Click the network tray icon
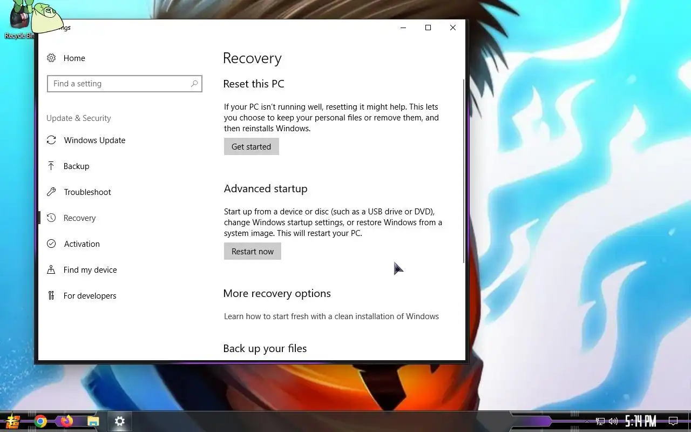 (600, 421)
